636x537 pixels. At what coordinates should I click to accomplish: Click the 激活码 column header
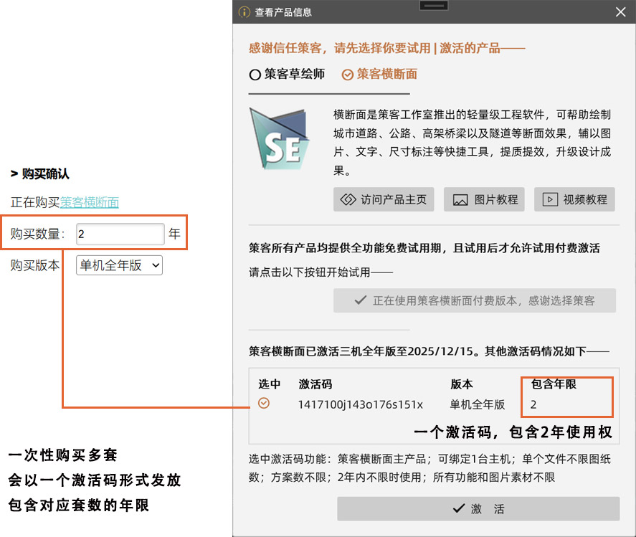[x=315, y=384]
